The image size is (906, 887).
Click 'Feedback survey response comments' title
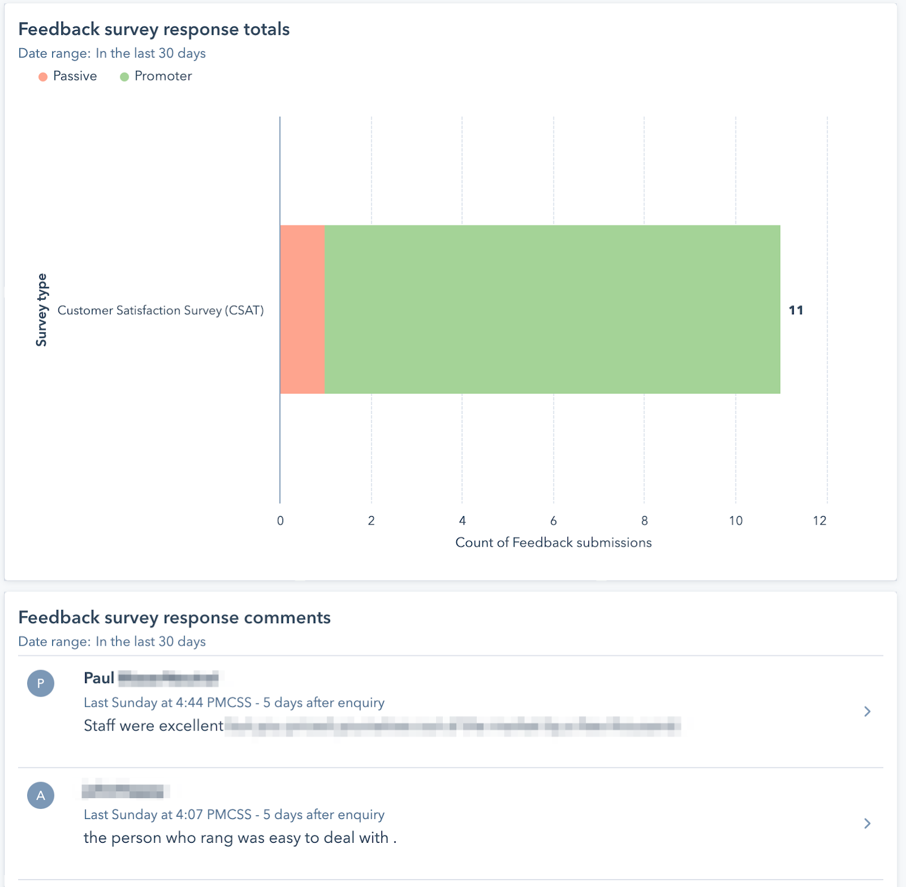pyautogui.click(x=174, y=617)
